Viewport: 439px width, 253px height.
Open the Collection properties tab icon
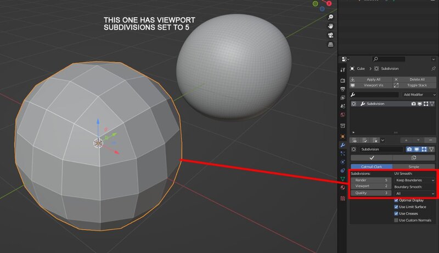click(342, 126)
